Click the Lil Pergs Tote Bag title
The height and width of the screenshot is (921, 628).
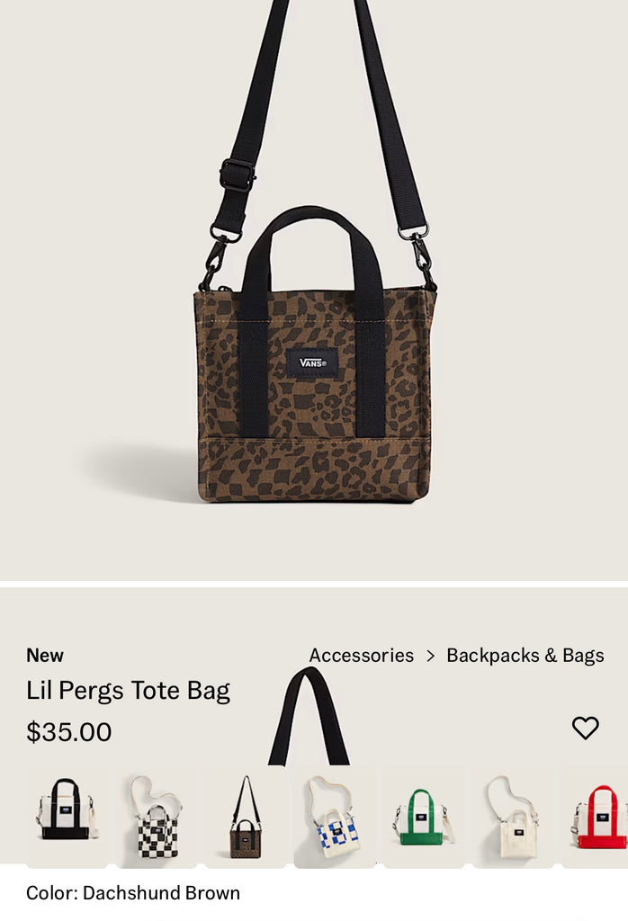tap(128, 692)
